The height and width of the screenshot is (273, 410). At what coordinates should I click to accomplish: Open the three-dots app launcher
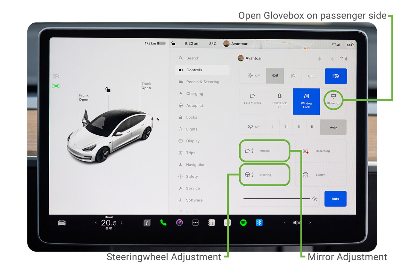click(x=195, y=223)
